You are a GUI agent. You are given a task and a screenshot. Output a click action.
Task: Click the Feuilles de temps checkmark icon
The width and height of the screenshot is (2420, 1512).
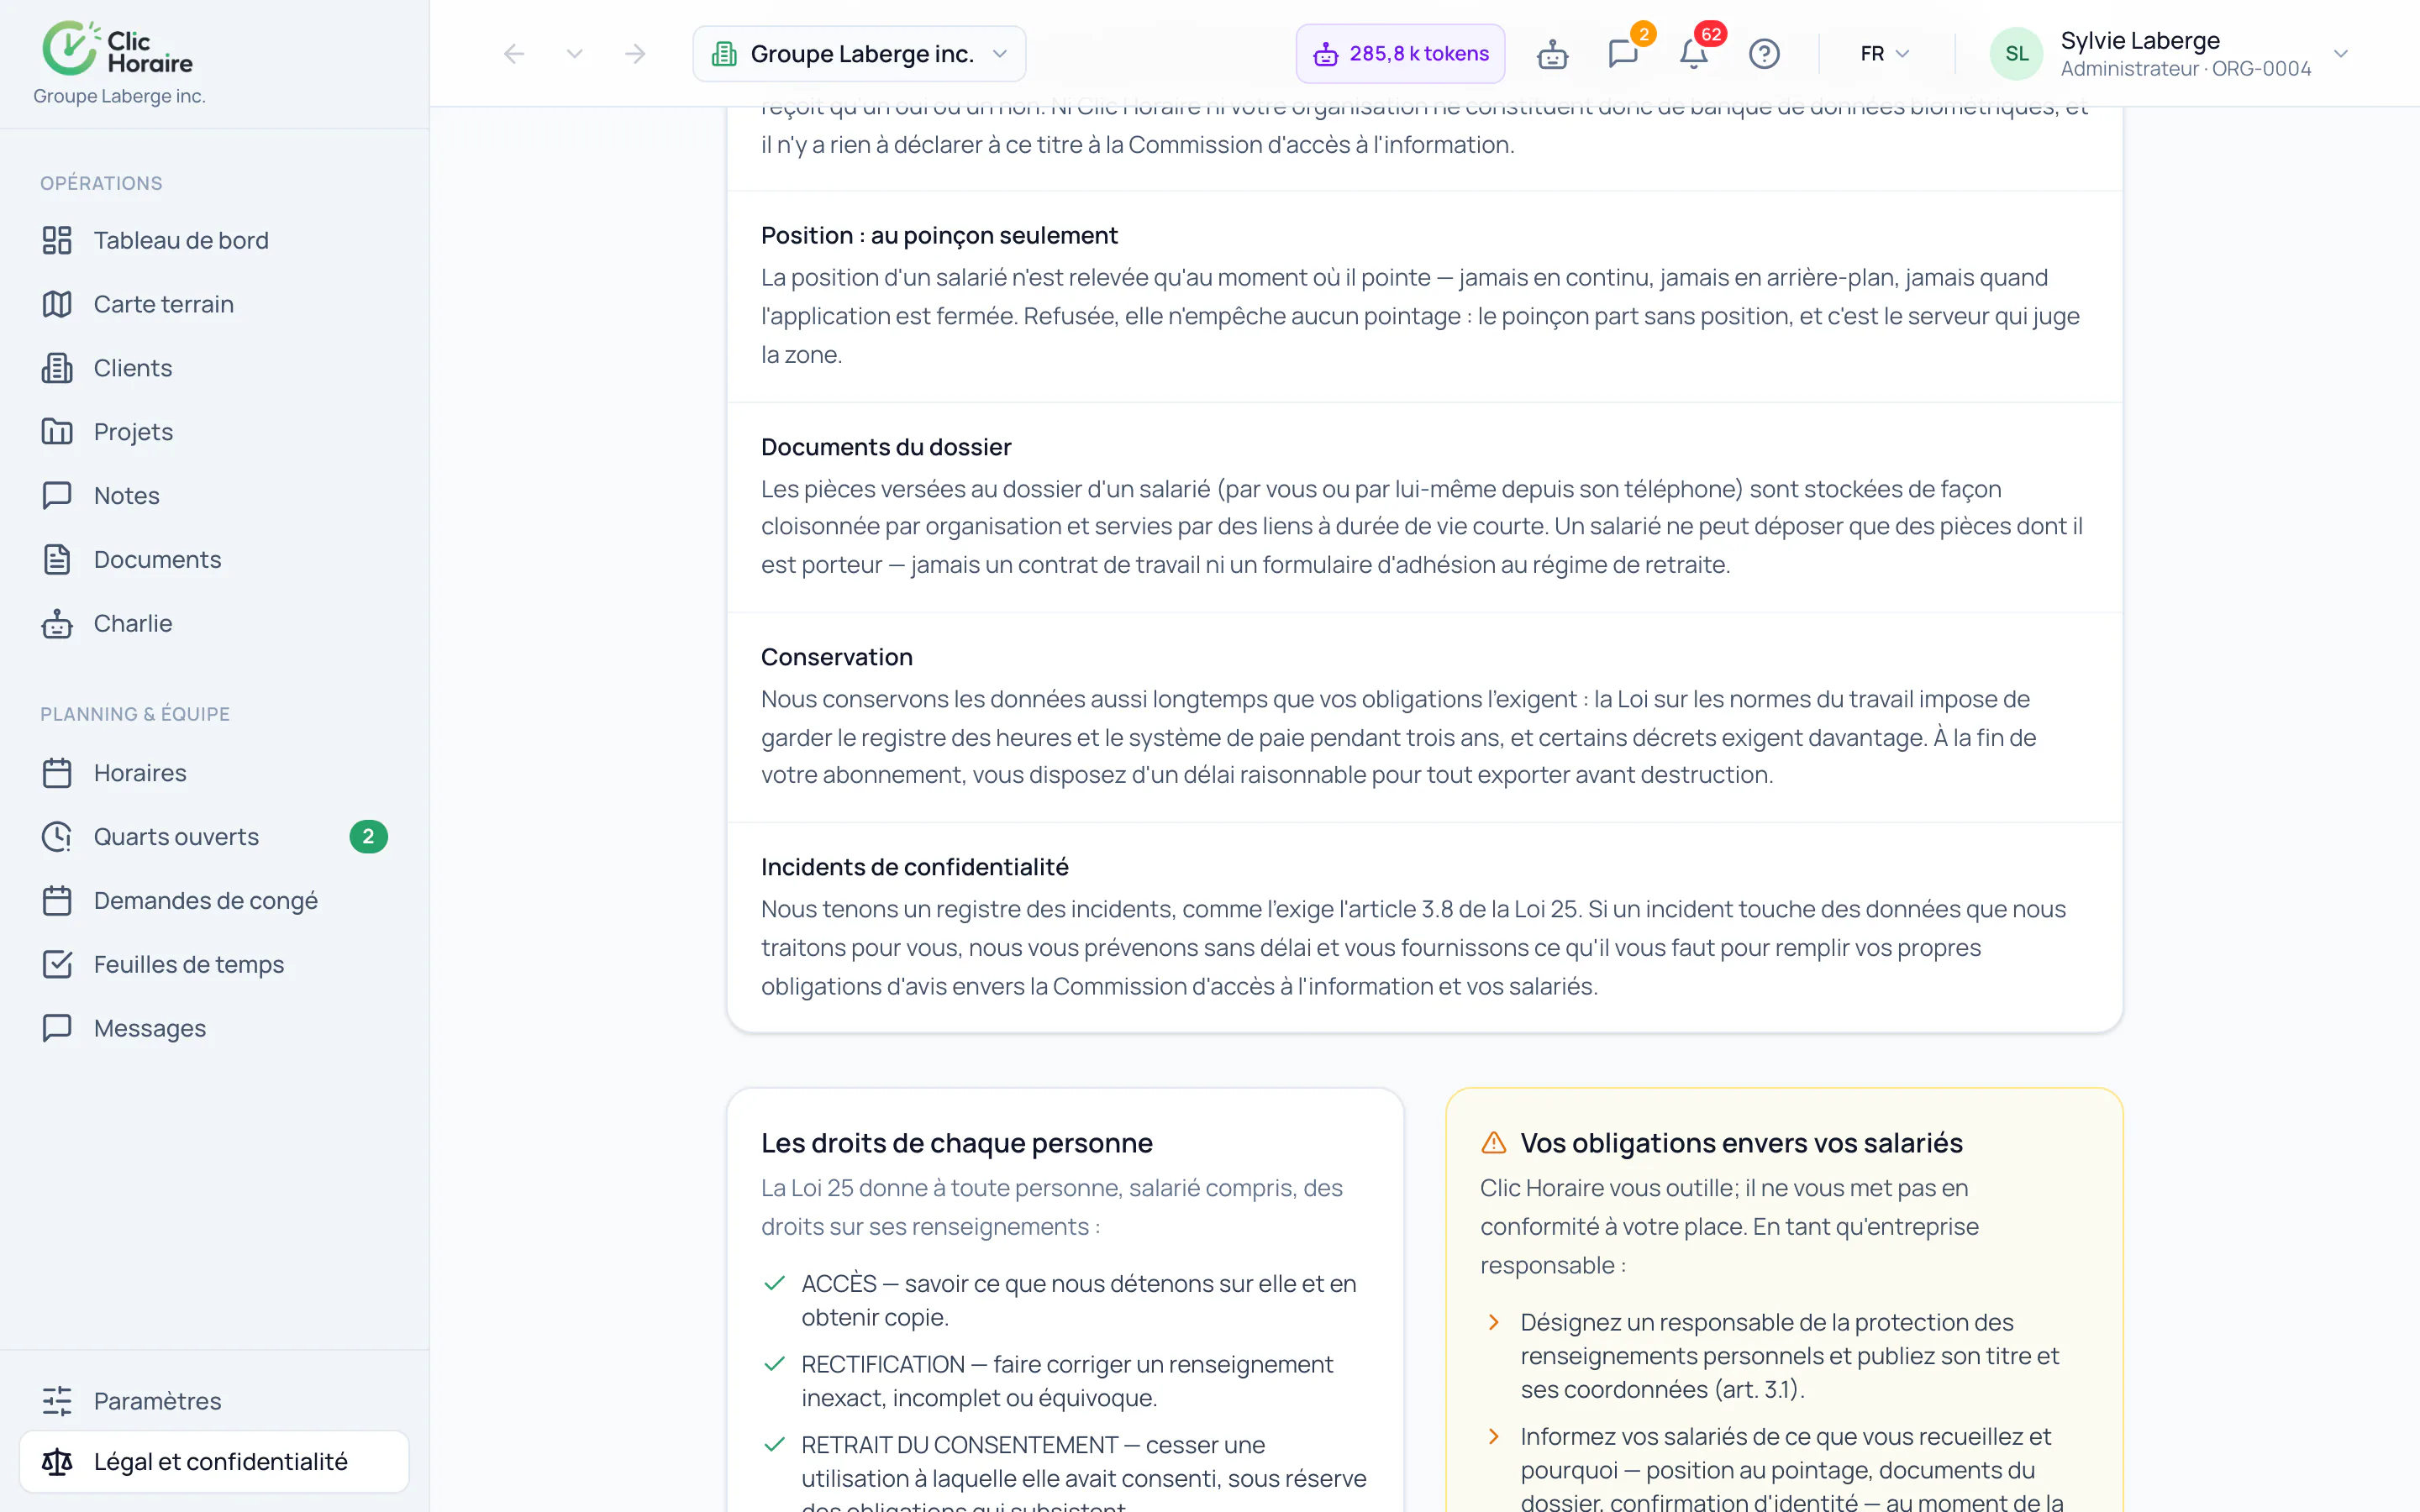point(57,965)
